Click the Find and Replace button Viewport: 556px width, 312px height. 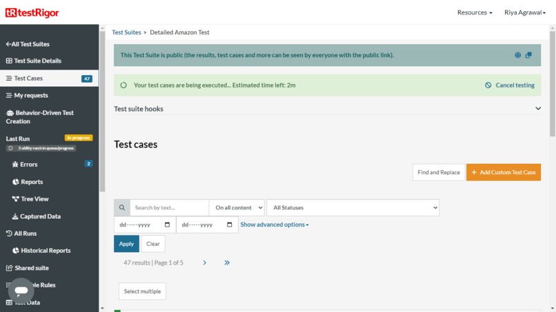point(439,172)
